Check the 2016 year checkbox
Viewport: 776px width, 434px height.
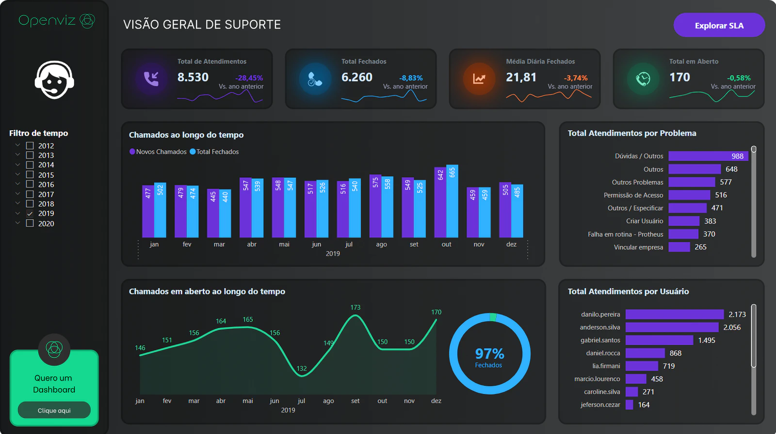tap(30, 185)
